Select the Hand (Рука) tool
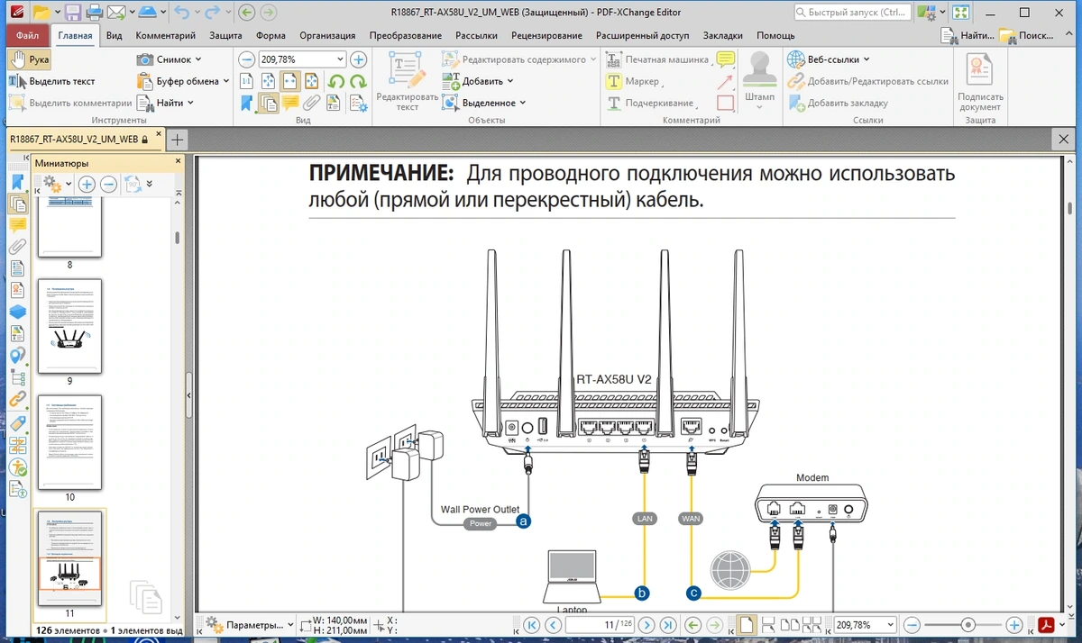 point(30,59)
